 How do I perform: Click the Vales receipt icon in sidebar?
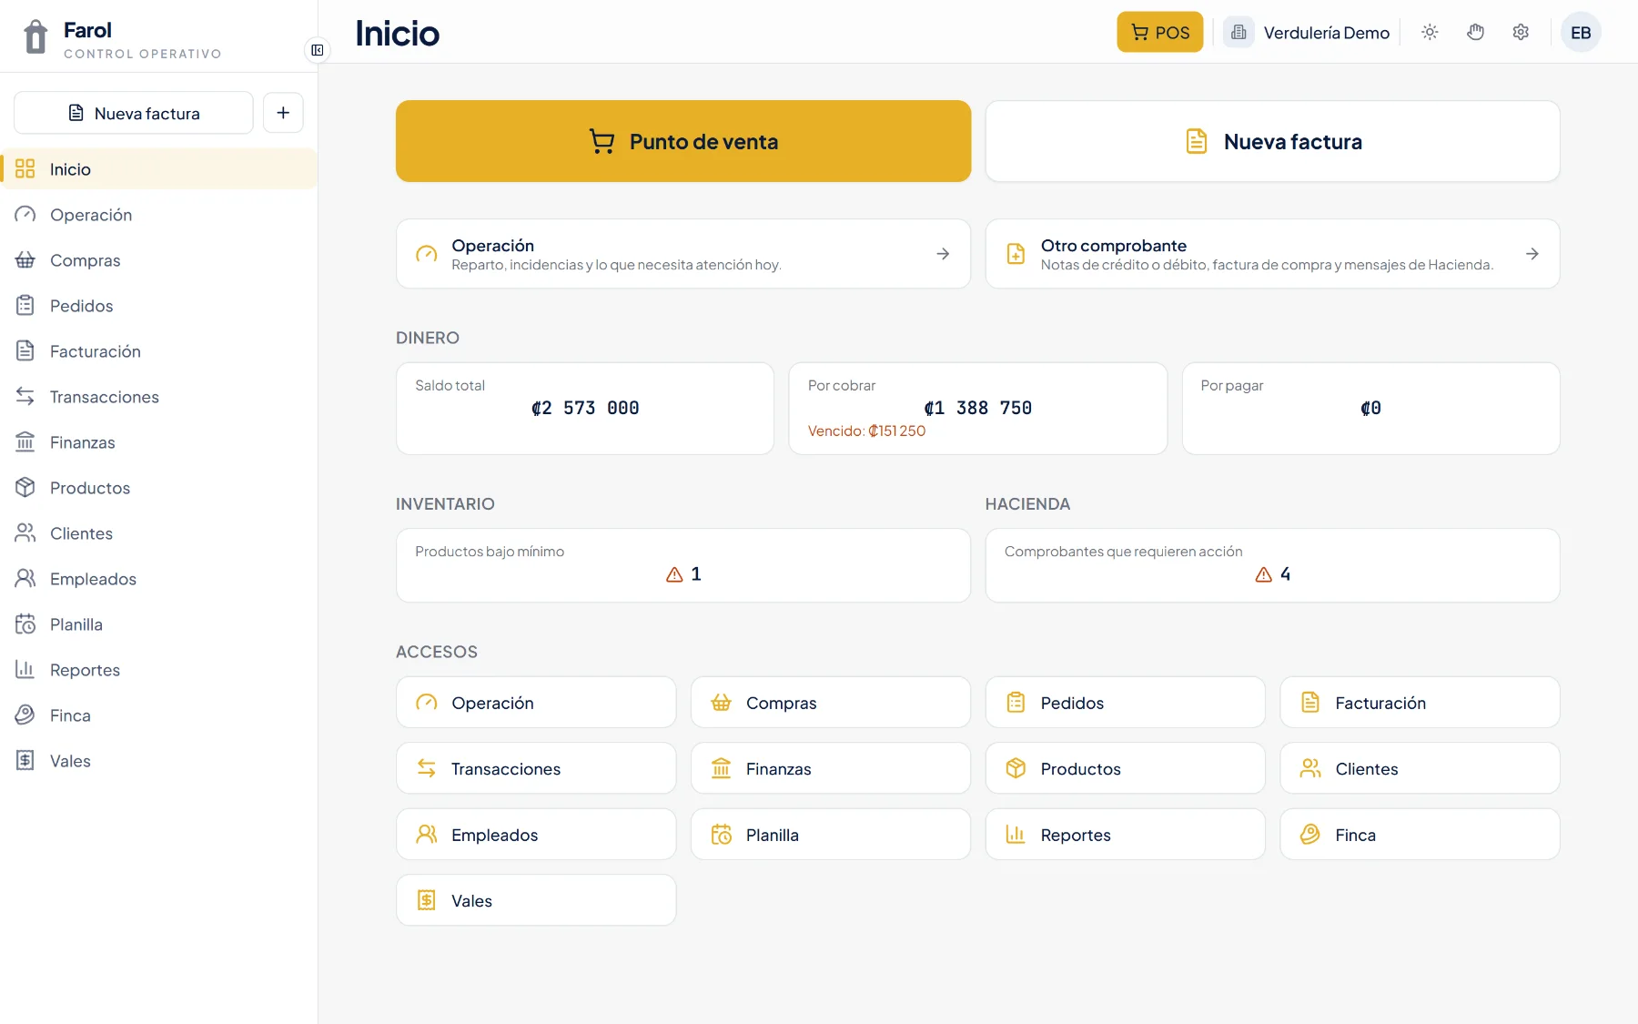[x=25, y=761]
